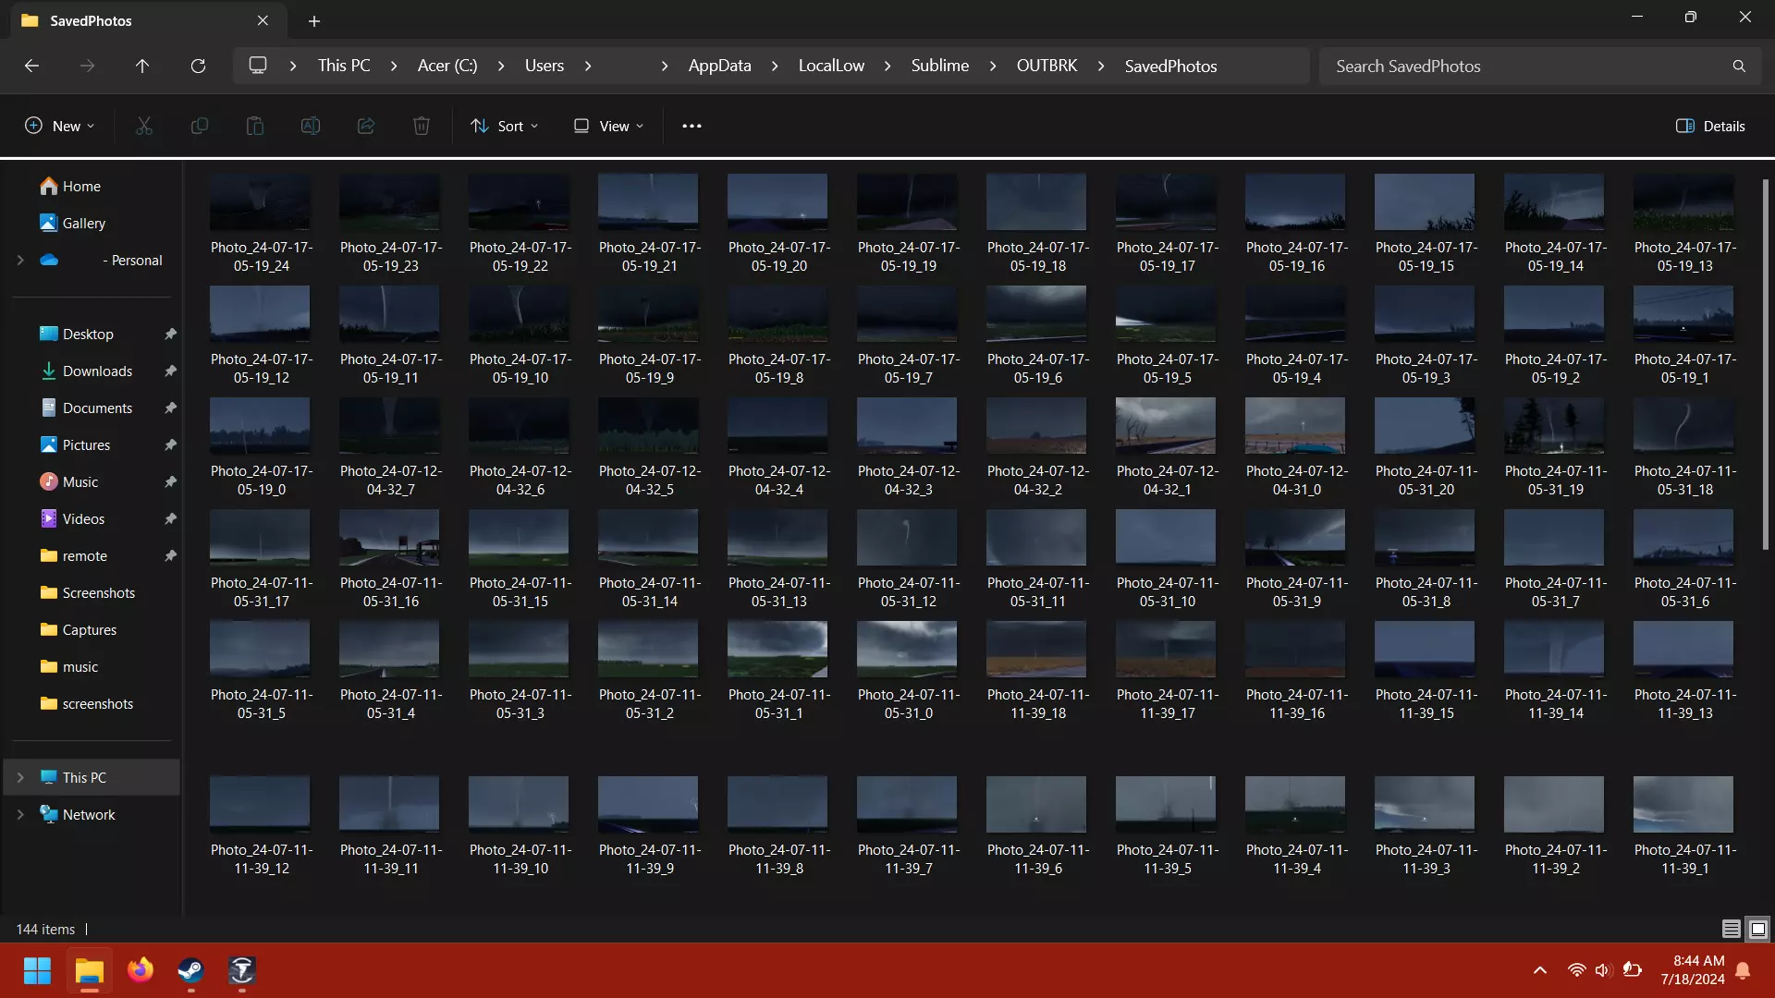Click the Delete trash can icon
The height and width of the screenshot is (998, 1775).
[421, 126]
